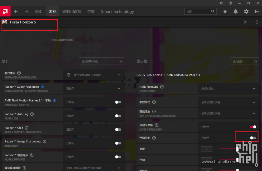
Task: Click the 没有采集性能指标 message
Action: [x=63, y=40]
